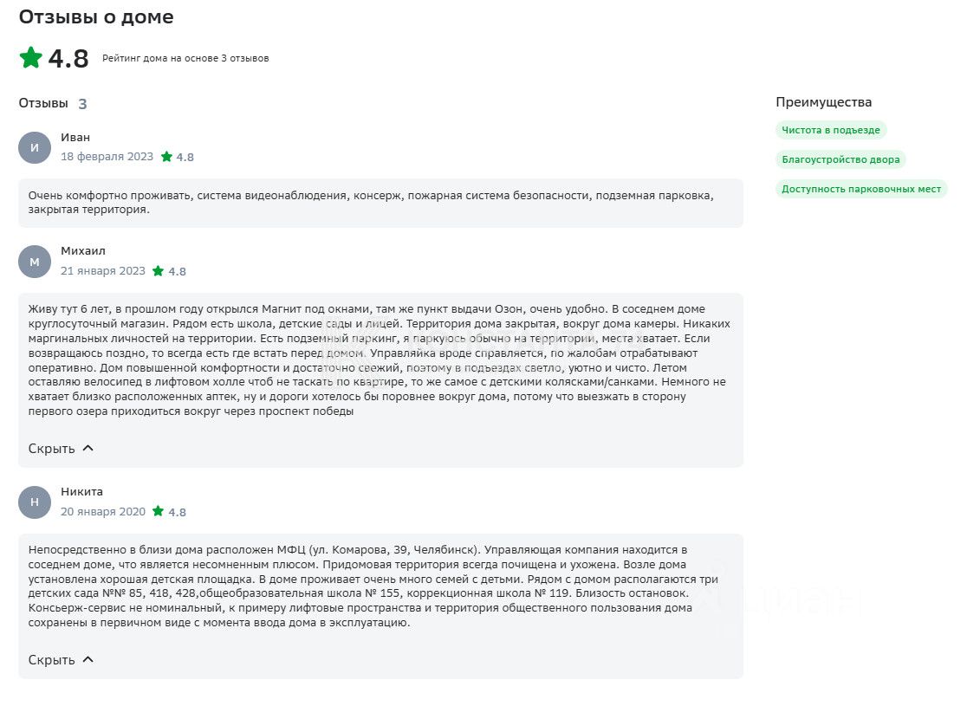Click reviewer name Михаил

tap(83, 251)
